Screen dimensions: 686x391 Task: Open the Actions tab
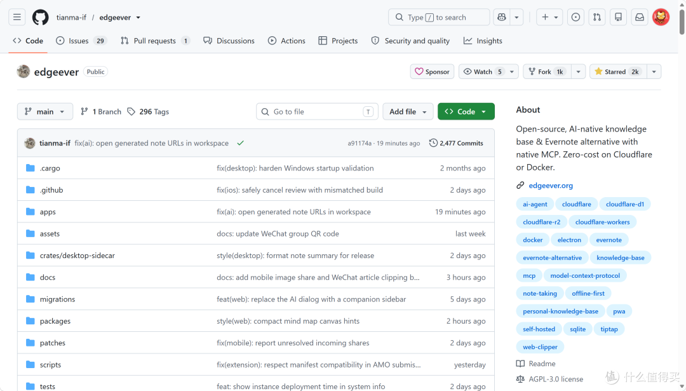coord(286,41)
